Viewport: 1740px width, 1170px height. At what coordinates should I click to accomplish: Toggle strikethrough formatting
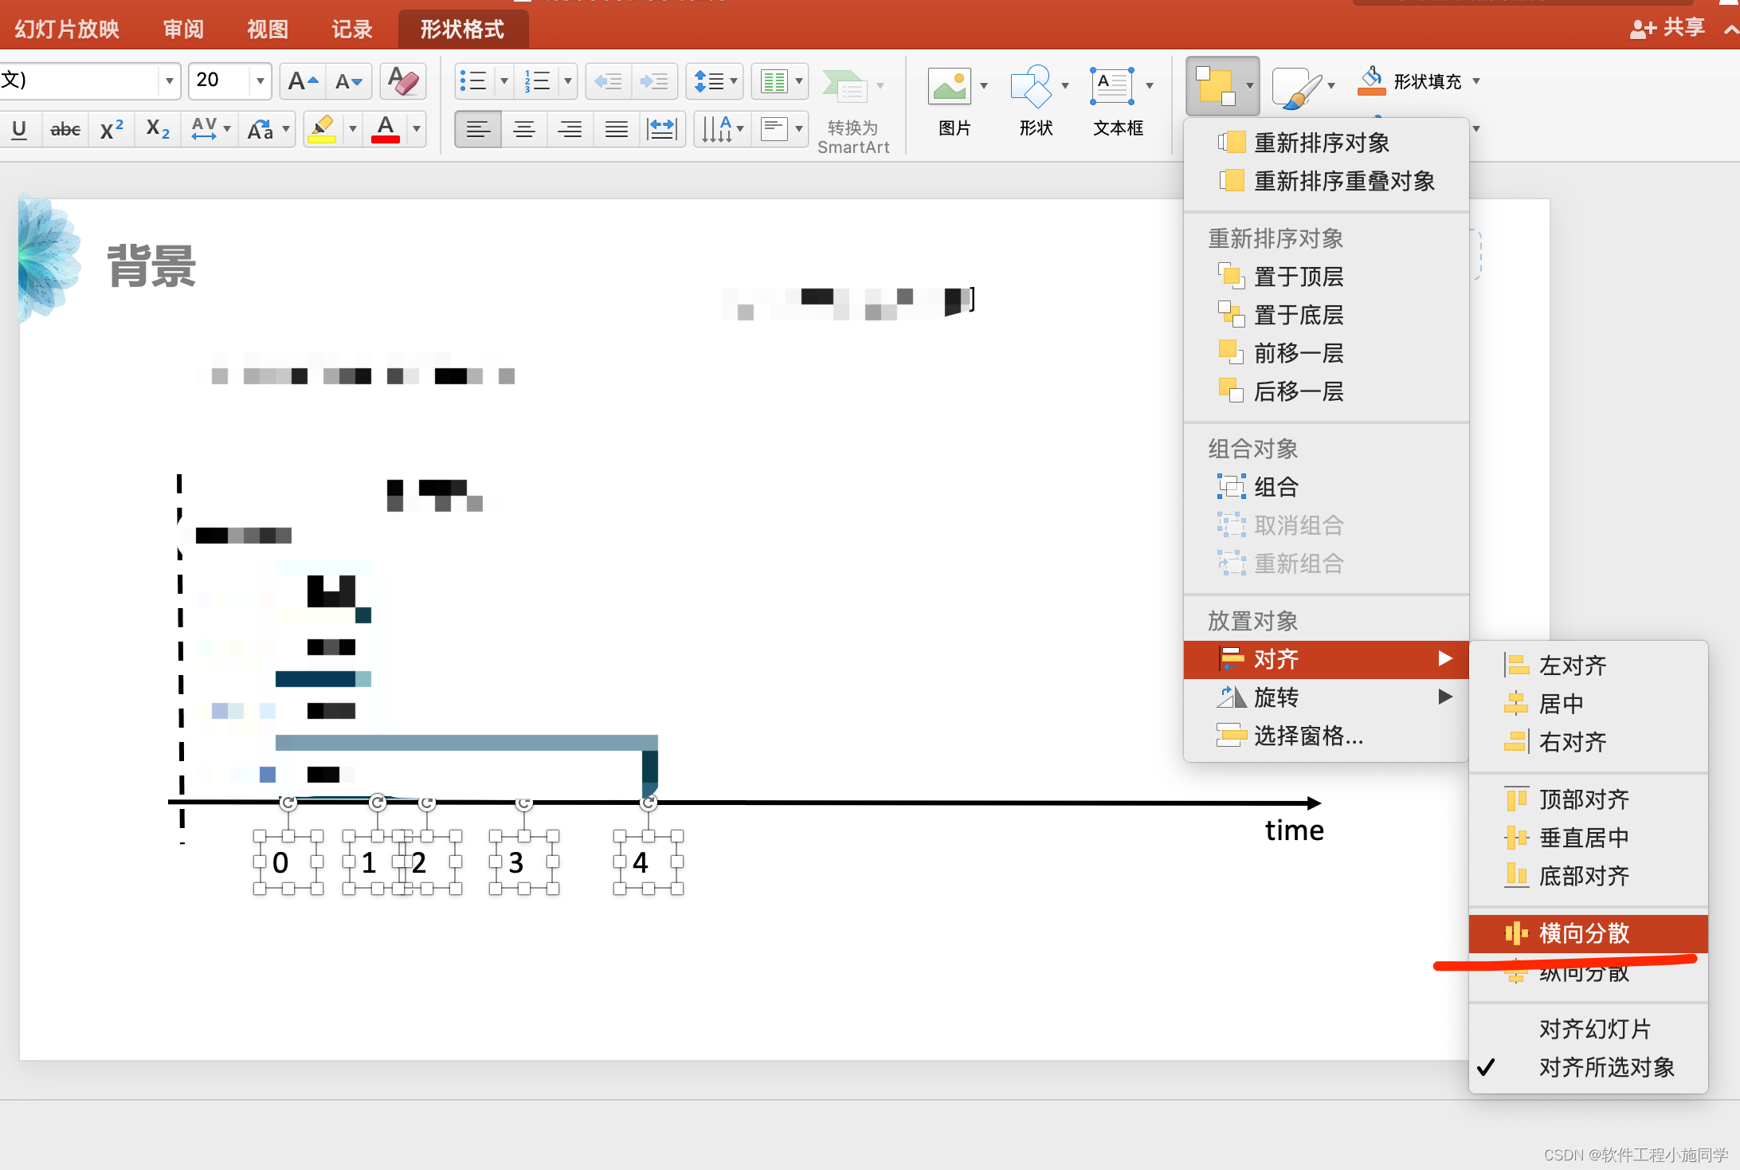[x=65, y=129]
